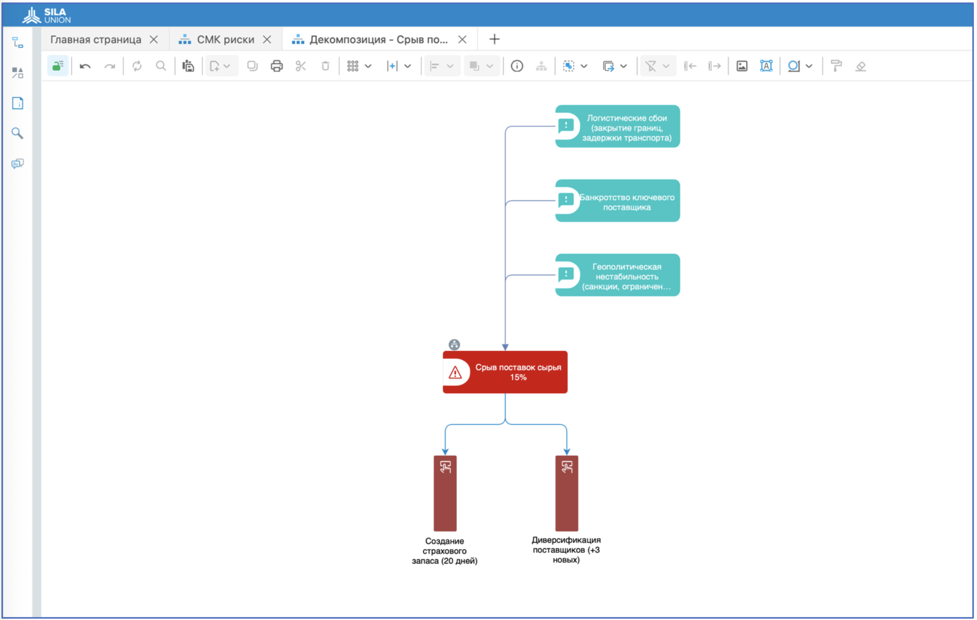Close the Декомпозиция tab
The image size is (977, 620).
[x=462, y=40]
